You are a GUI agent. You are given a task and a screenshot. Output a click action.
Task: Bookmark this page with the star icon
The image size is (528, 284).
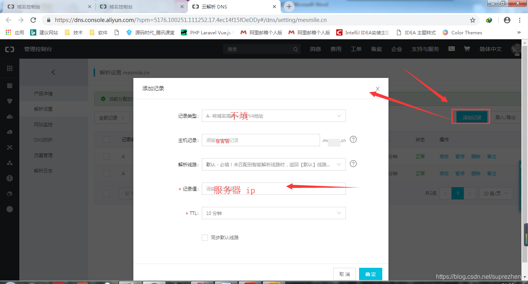tap(473, 20)
